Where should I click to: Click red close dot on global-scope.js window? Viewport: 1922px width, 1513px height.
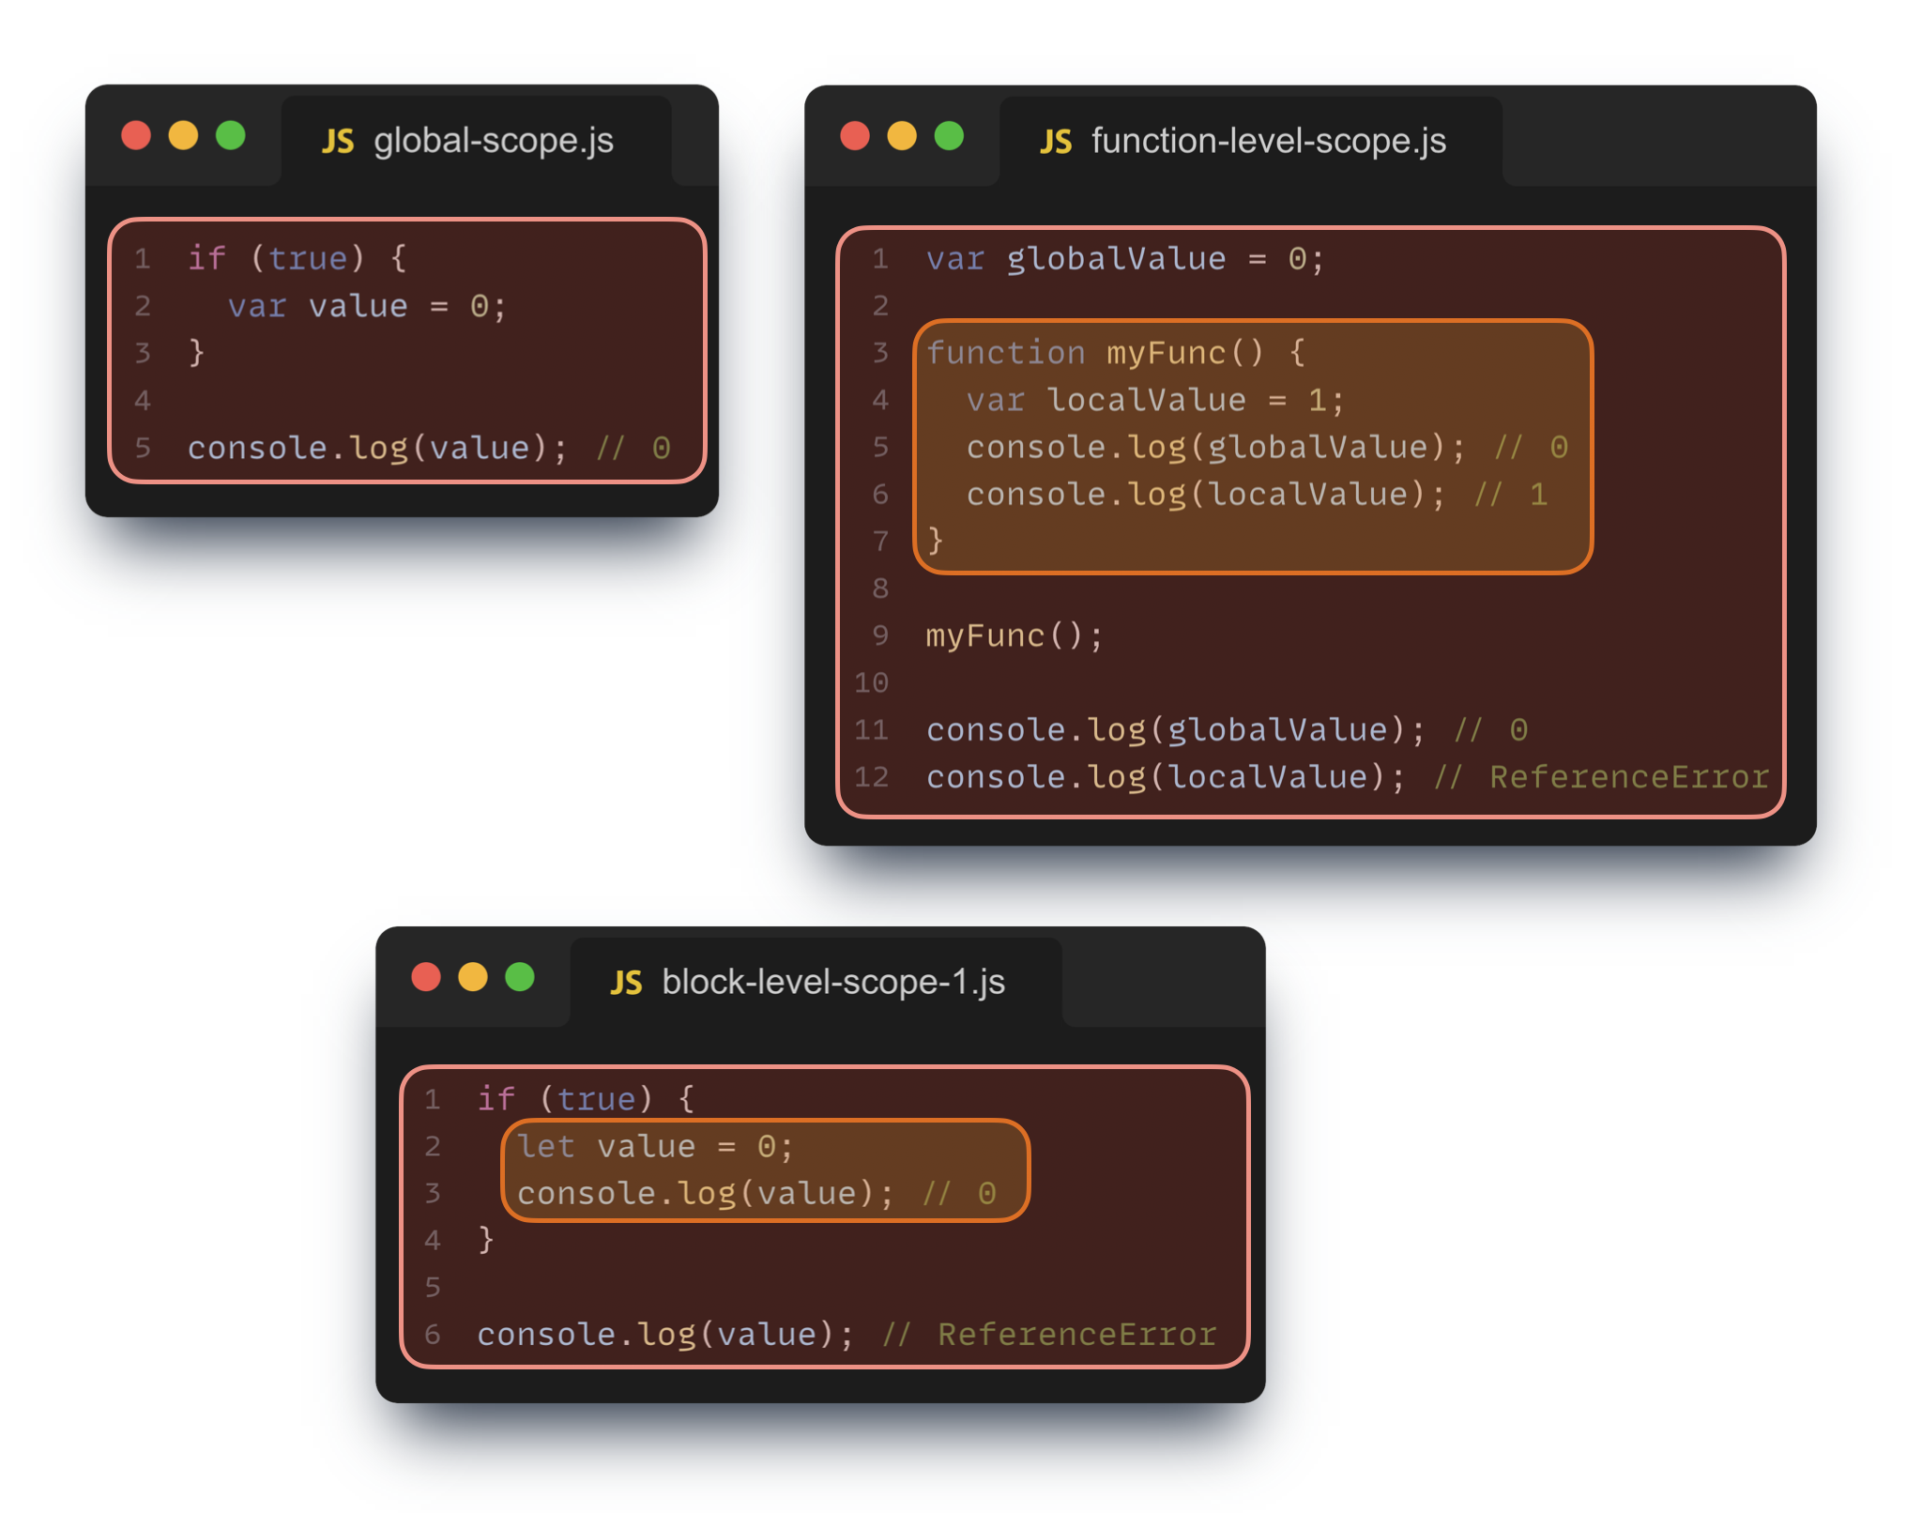[136, 136]
